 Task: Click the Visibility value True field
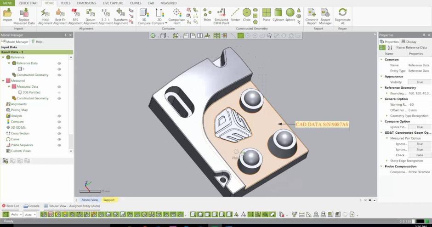(419, 82)
